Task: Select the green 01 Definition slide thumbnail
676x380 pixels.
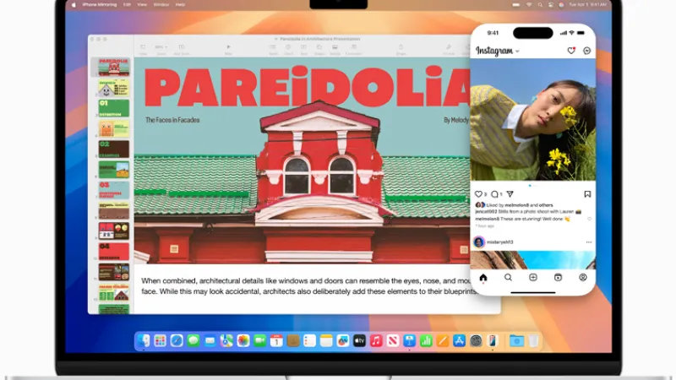Action: [x=114, y=108]
